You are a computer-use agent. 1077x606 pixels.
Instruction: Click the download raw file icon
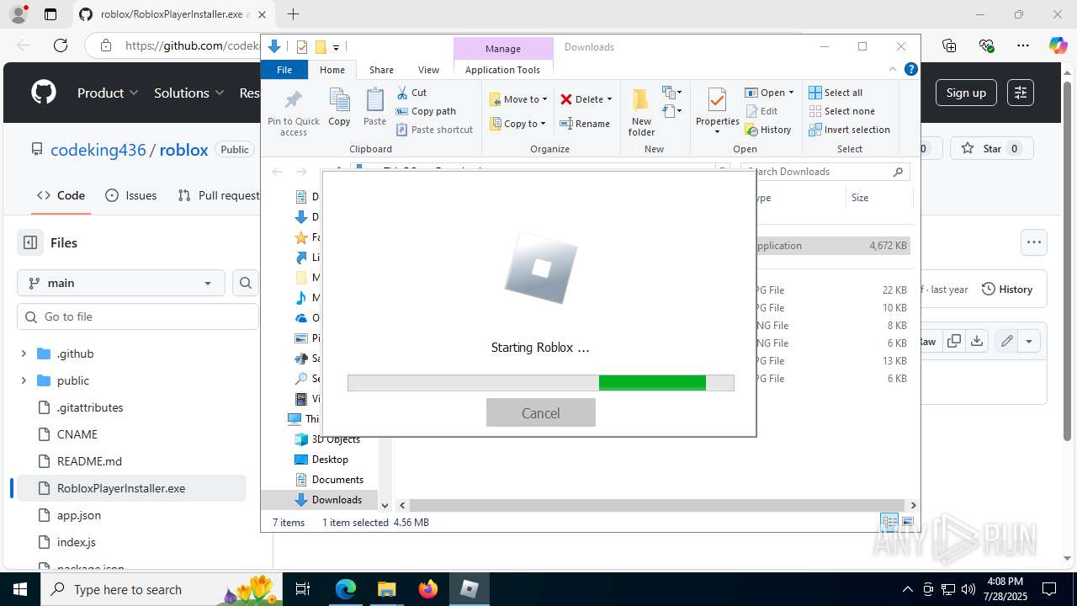click(976, 341)
